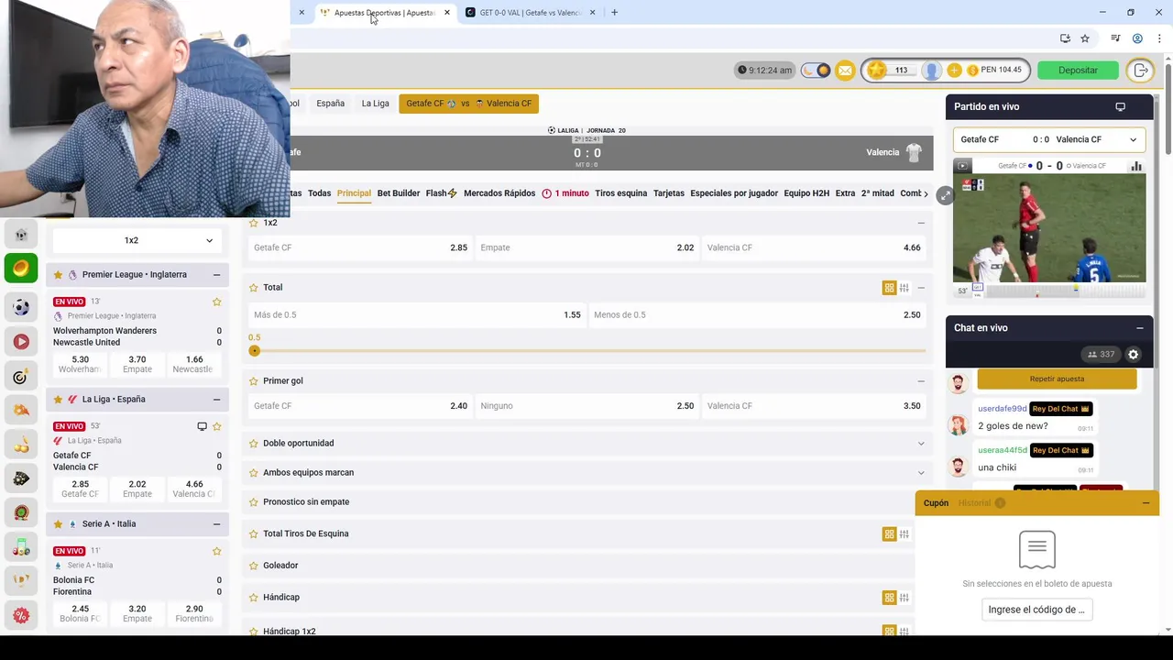
Task: Open the roulette wheel casino sidebar icon
Action: tap(21, 512)
